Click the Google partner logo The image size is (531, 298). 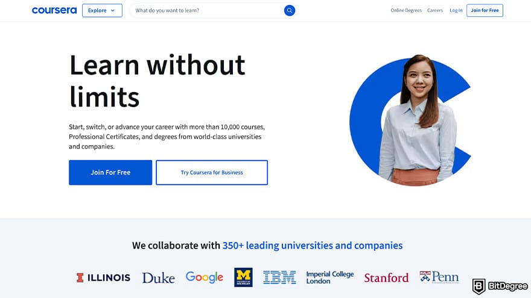coord(204,278)
